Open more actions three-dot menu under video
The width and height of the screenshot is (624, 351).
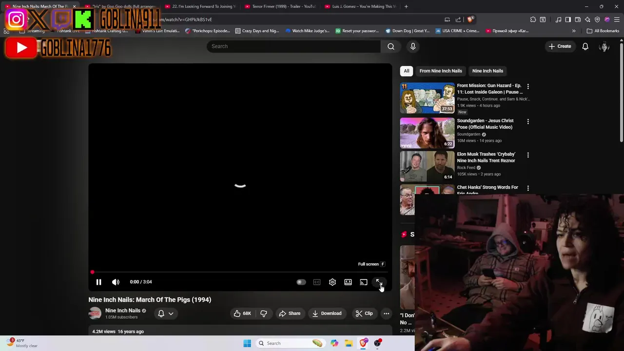pos(386,313)
